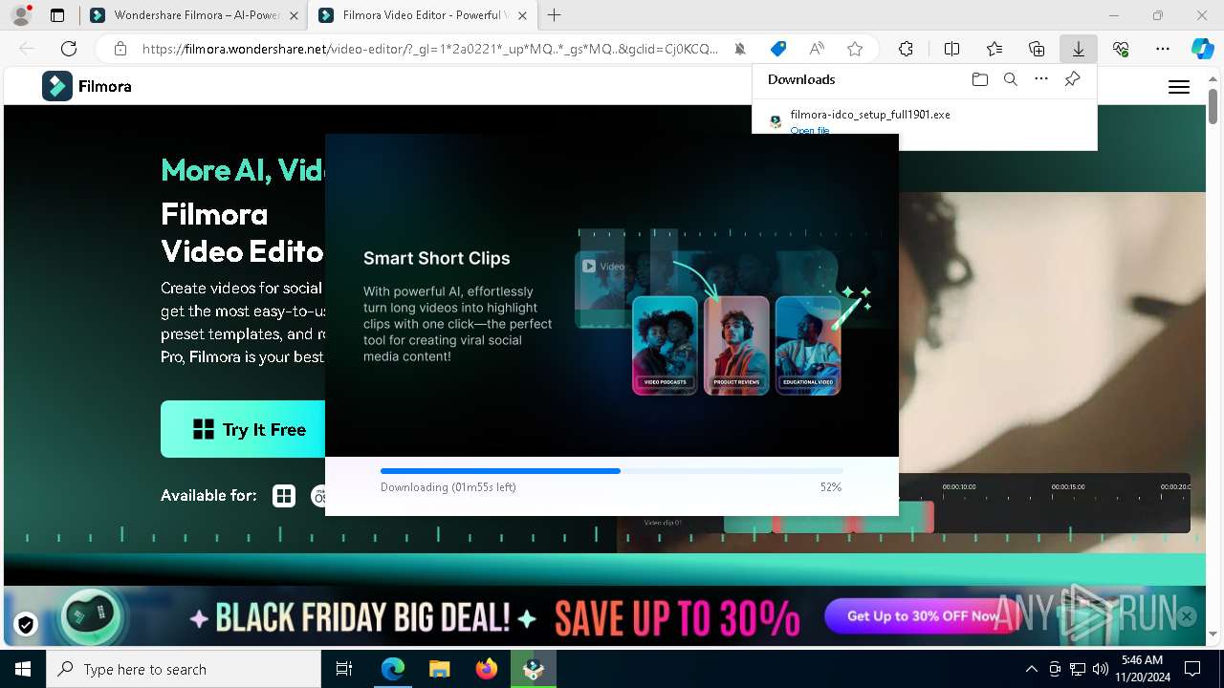Click the installer download progress bar
1224x688 pixels.
(612, 471)
